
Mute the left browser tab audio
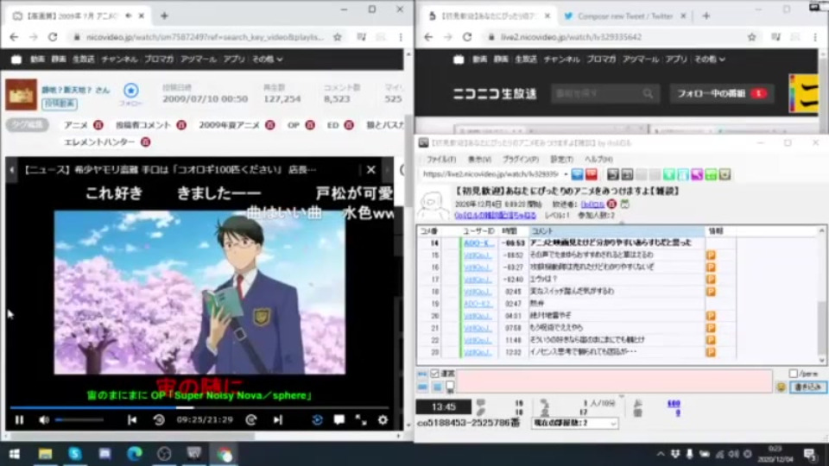(129, 16)
